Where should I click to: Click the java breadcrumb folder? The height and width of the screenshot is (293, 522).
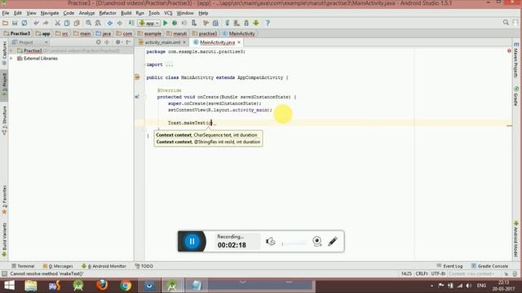[104, 33]
